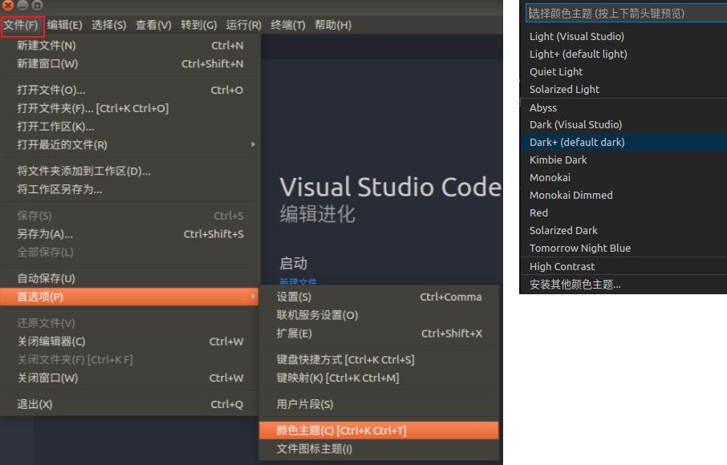Screen dimensions: 727x465
Task: Open the 编辑(E) menu
Action: 64,25
